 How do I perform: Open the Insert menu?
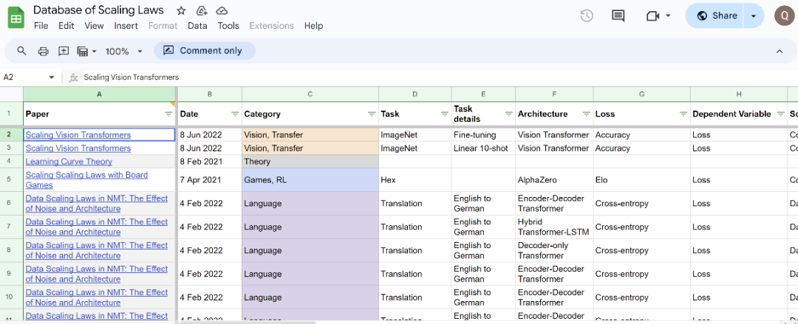(x=126, y=26)
